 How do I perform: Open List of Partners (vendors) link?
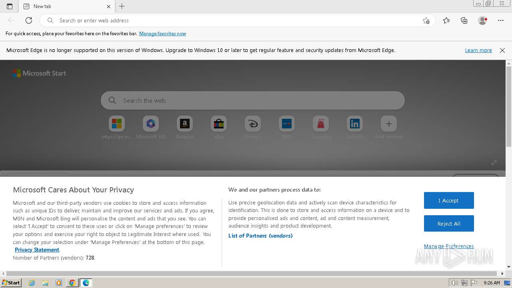(260, 236)
